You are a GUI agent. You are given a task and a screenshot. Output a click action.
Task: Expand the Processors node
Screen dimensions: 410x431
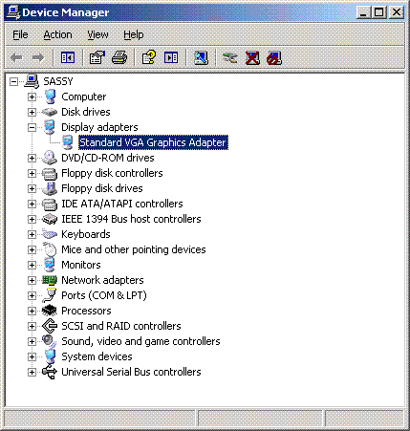point(32,311)
